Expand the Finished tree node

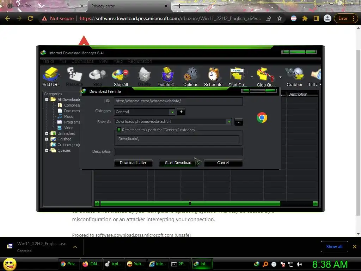47,139
